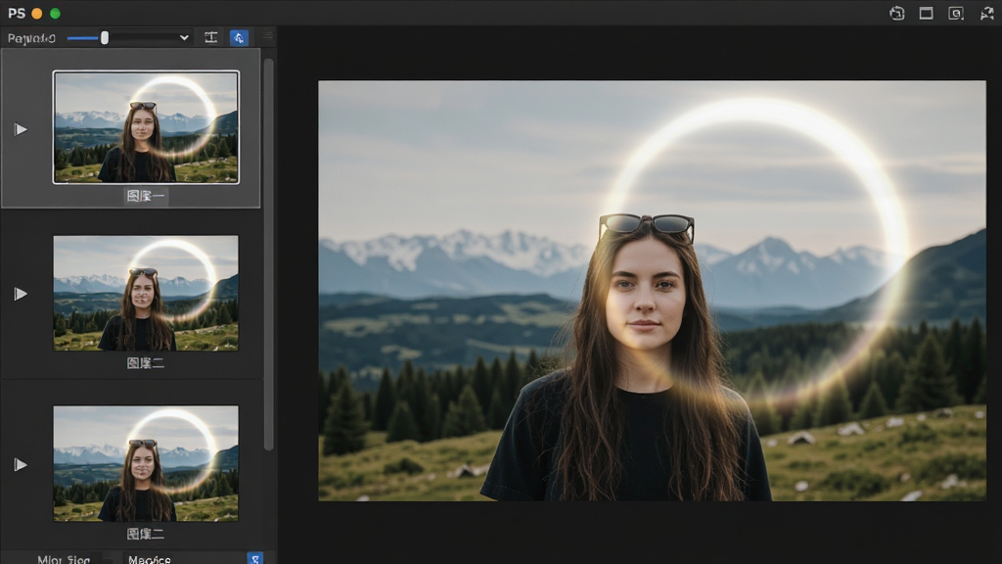Click the small blue icon at the panel bottom
Image resolution: width=1002 pixels, height=564 pixels.
(x=255, y=558)
